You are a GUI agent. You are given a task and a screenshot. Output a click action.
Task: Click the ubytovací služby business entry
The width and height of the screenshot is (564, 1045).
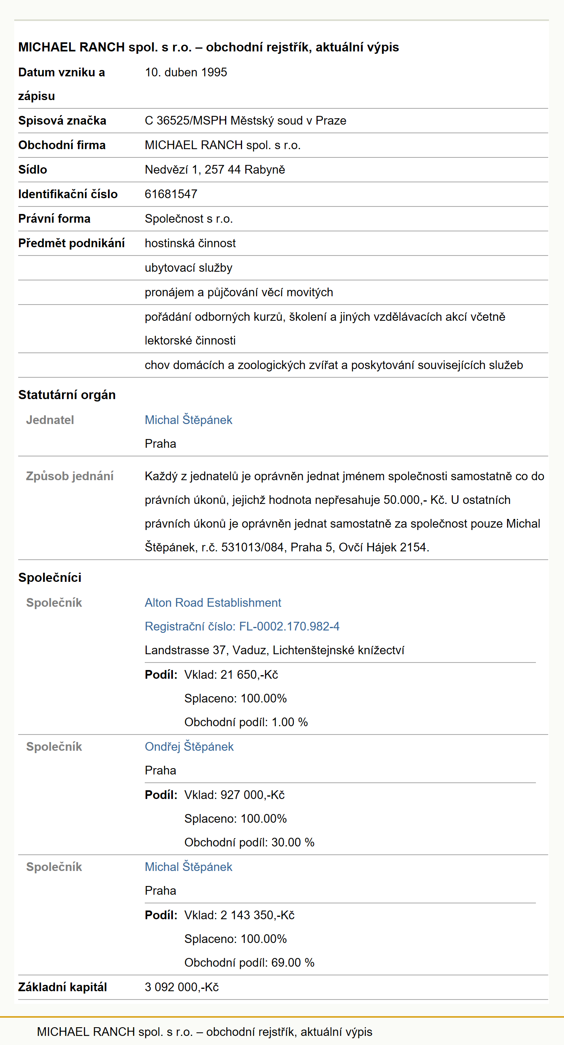point(188,268)
